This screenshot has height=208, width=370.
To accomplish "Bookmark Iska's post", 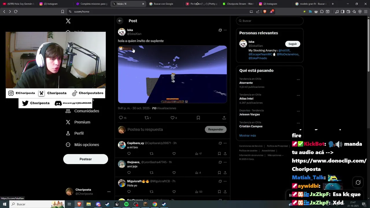I will (198, 118).
